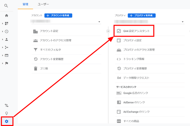Screen dimensions: 190x126
Task: Click プロパティを作成 button
Action: tap(142, 16)
